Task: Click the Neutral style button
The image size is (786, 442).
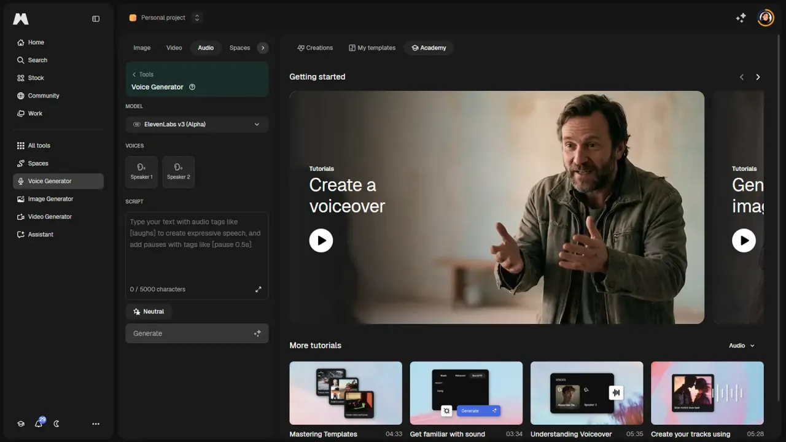Action: tap(149, 312)
